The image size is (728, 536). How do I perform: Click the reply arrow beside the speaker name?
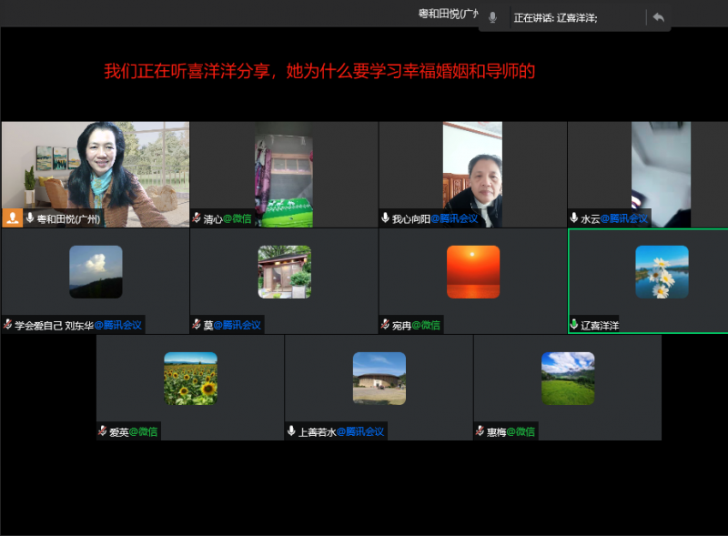point(658,17)
